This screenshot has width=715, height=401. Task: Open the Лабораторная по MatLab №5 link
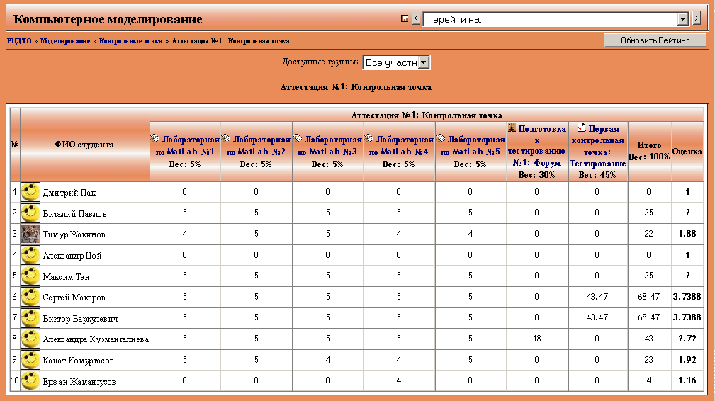click(473, 146)
